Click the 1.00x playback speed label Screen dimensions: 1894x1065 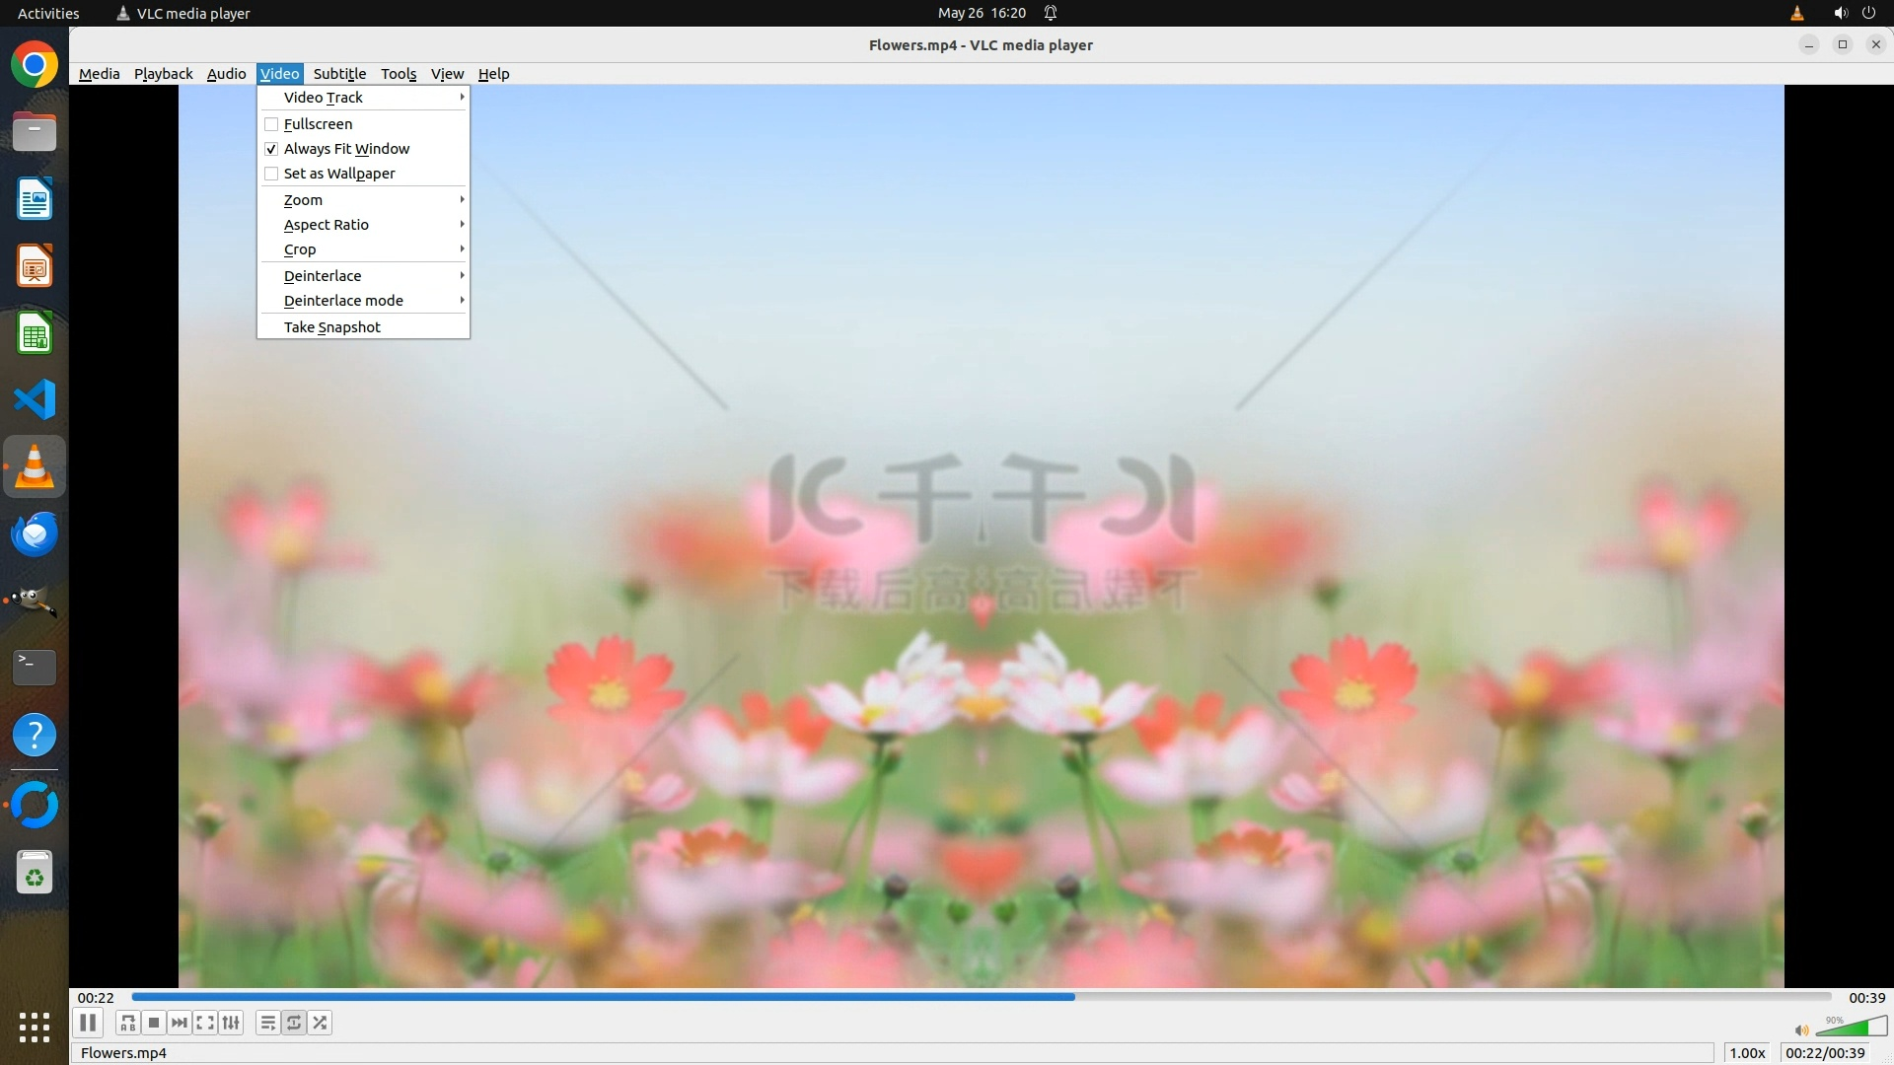1747,1053
